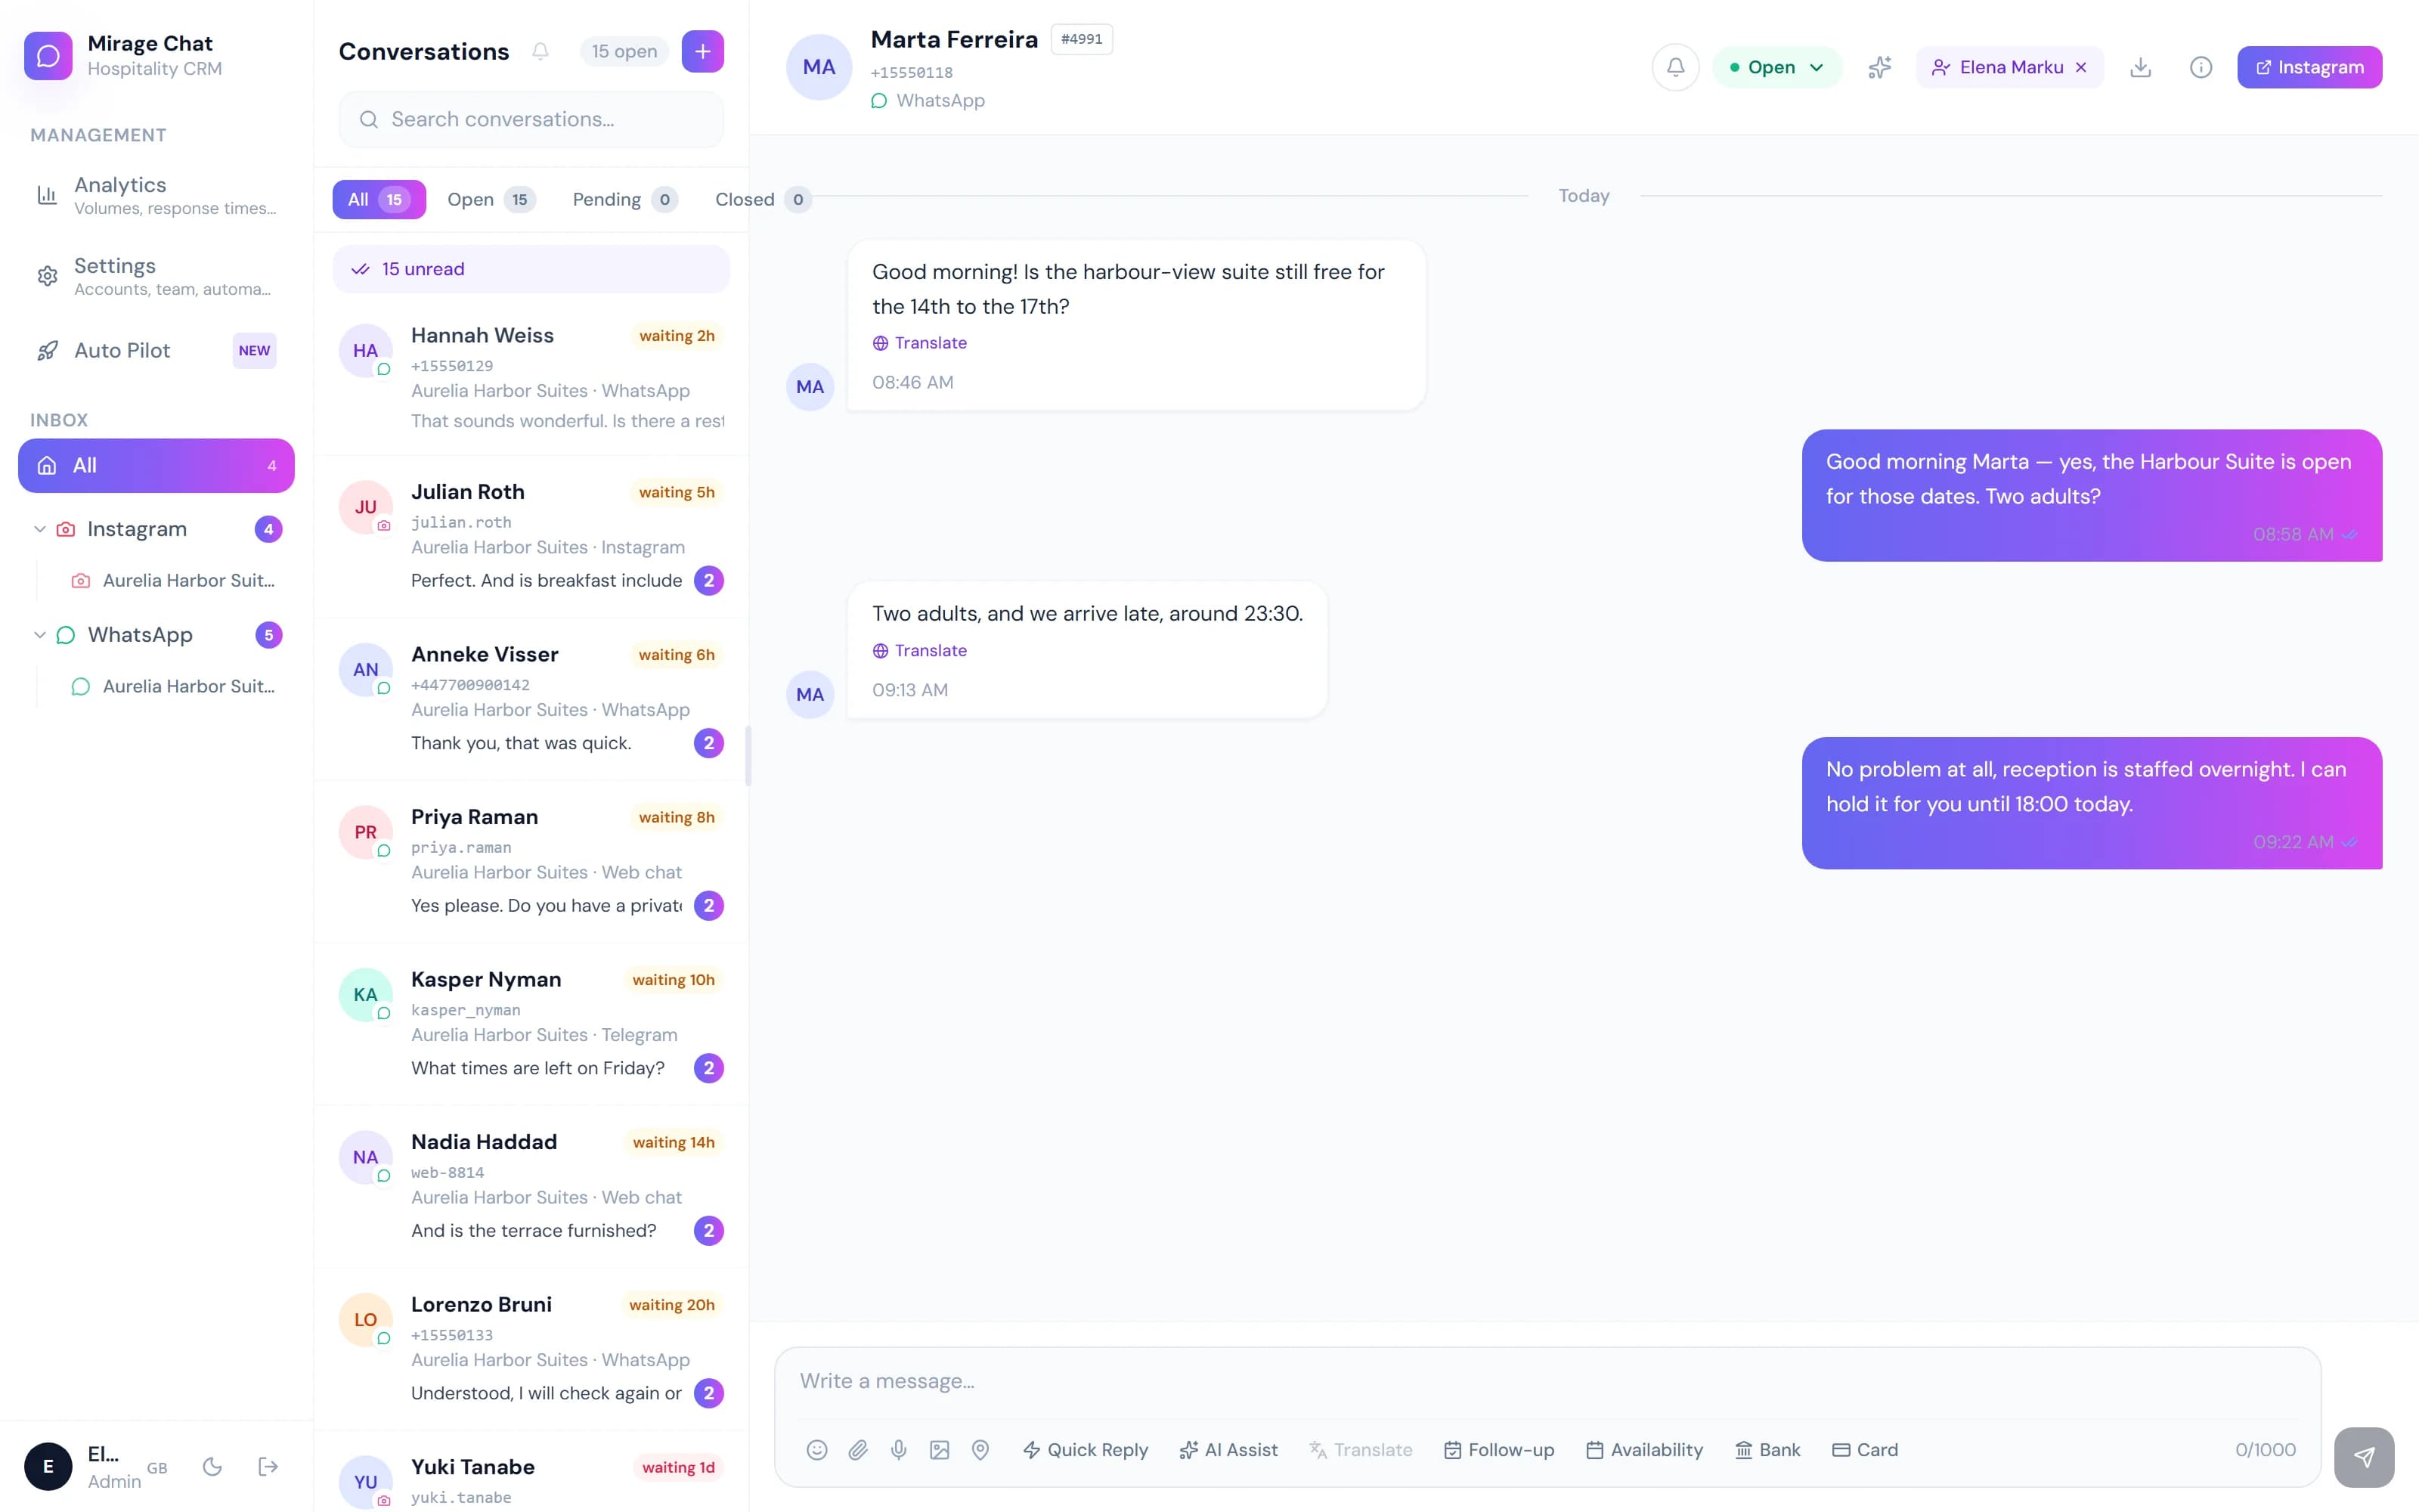Open Auto Pilot in the sidebar

(156, 350)
